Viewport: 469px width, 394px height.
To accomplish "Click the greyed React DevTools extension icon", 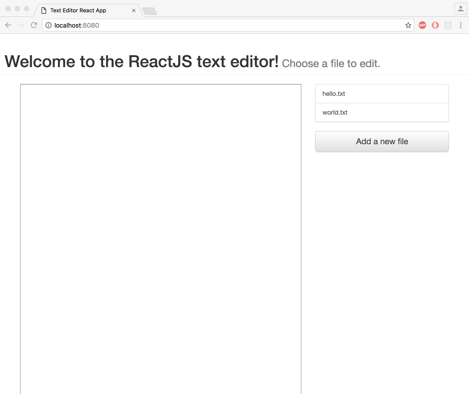I will pyautogui.click(x=448, y=26).
